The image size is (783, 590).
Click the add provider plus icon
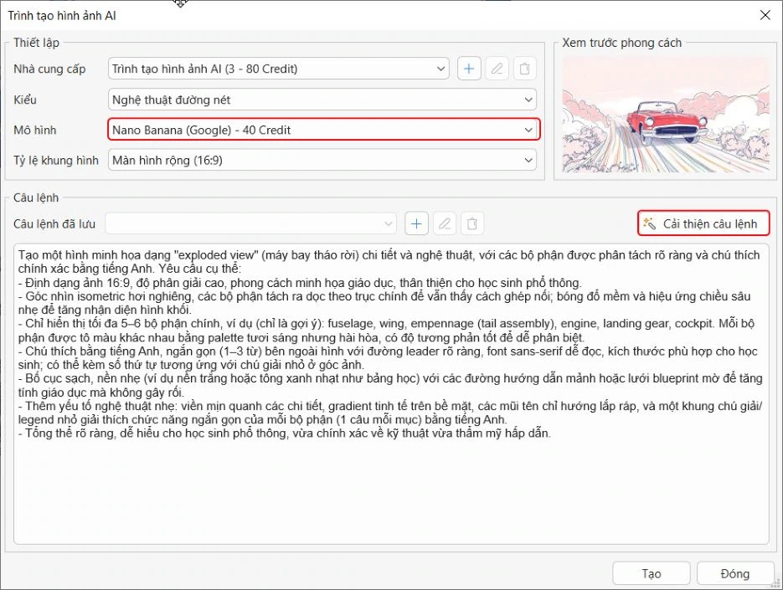468,69
